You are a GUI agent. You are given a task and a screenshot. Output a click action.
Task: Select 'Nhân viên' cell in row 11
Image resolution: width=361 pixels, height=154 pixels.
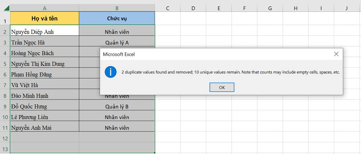point(117,126)
